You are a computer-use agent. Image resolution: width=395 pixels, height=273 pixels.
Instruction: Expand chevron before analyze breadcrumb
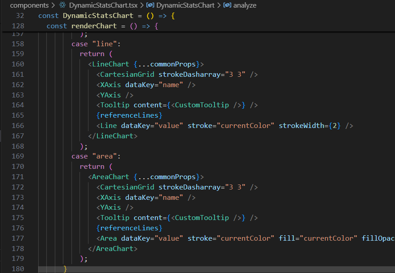point(219,5)
